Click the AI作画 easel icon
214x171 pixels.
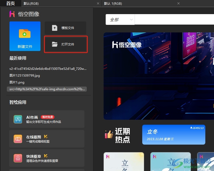18,119
